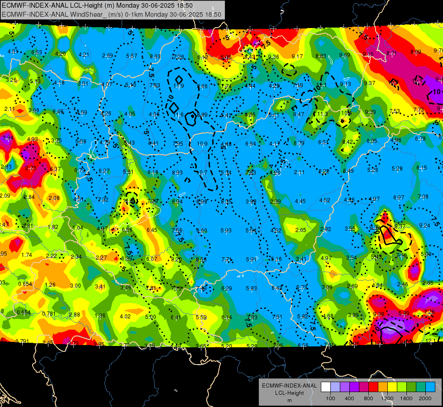Click the orange legend swatch
The width and height of the screenshot is (443, 407).
point(383,387)
